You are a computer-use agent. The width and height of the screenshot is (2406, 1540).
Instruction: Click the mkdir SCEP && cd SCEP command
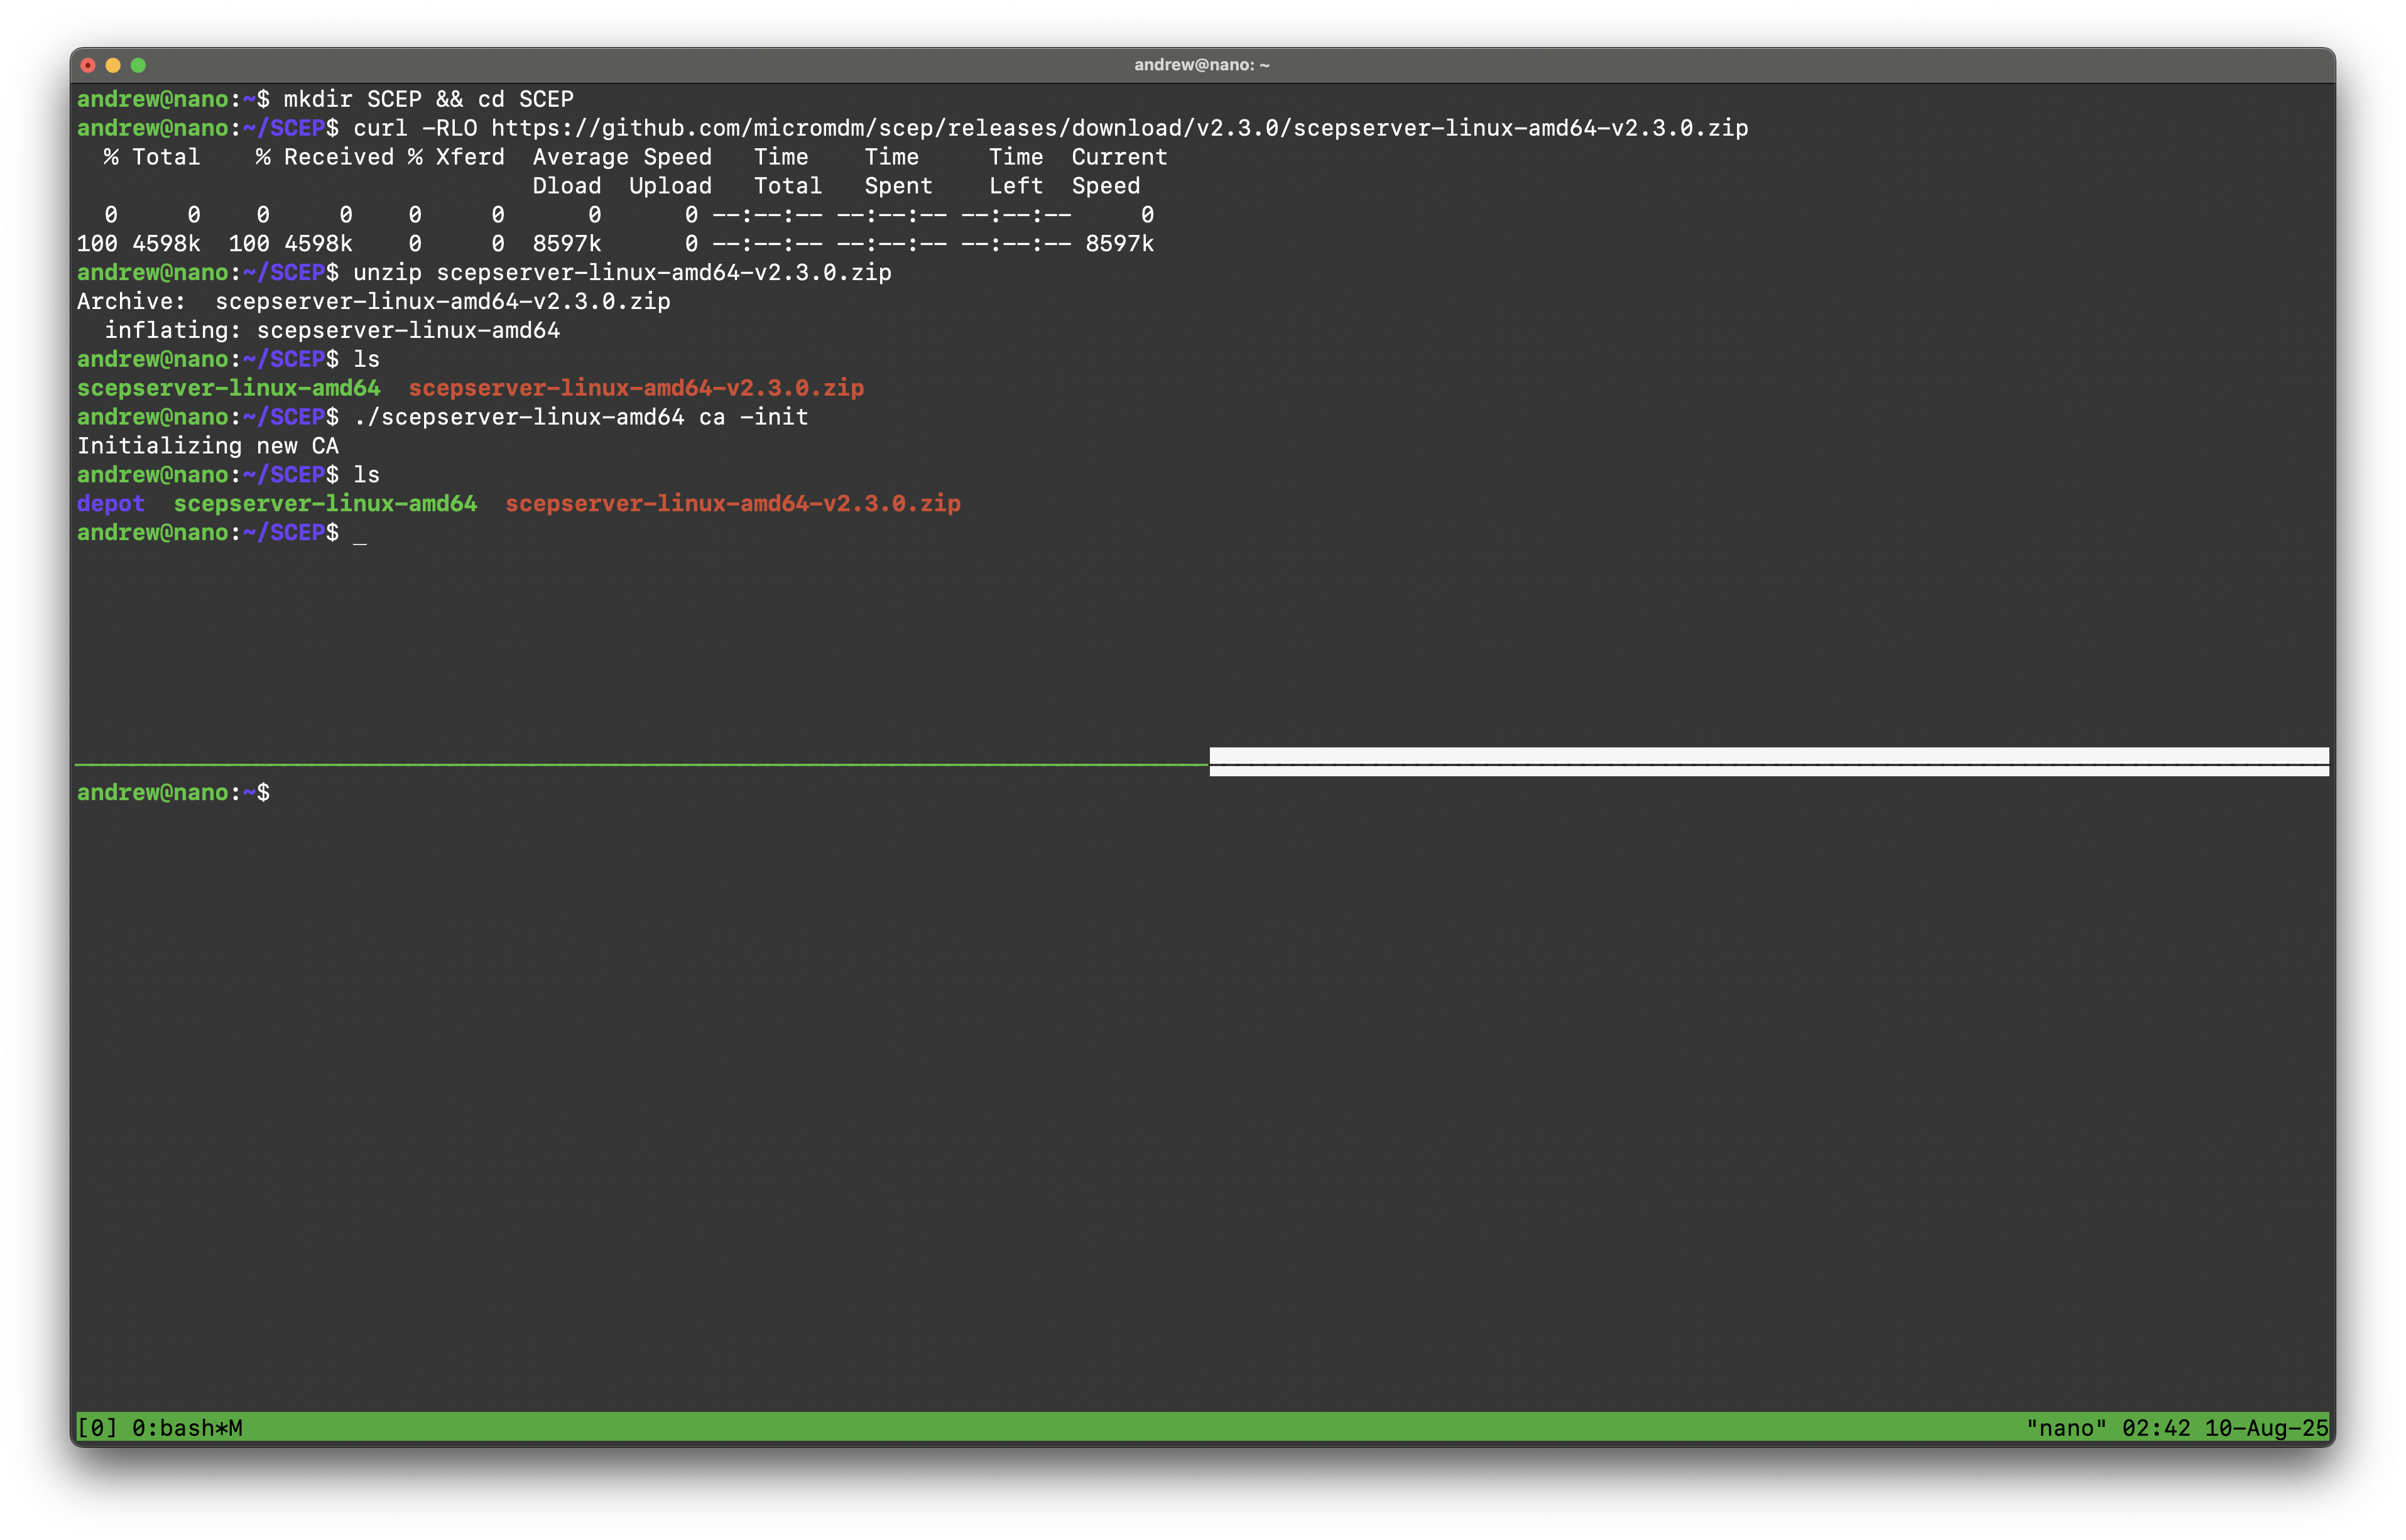[428, 99]
